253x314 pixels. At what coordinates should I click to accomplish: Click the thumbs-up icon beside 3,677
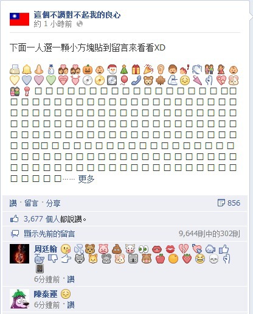click(x=14, y=219)
